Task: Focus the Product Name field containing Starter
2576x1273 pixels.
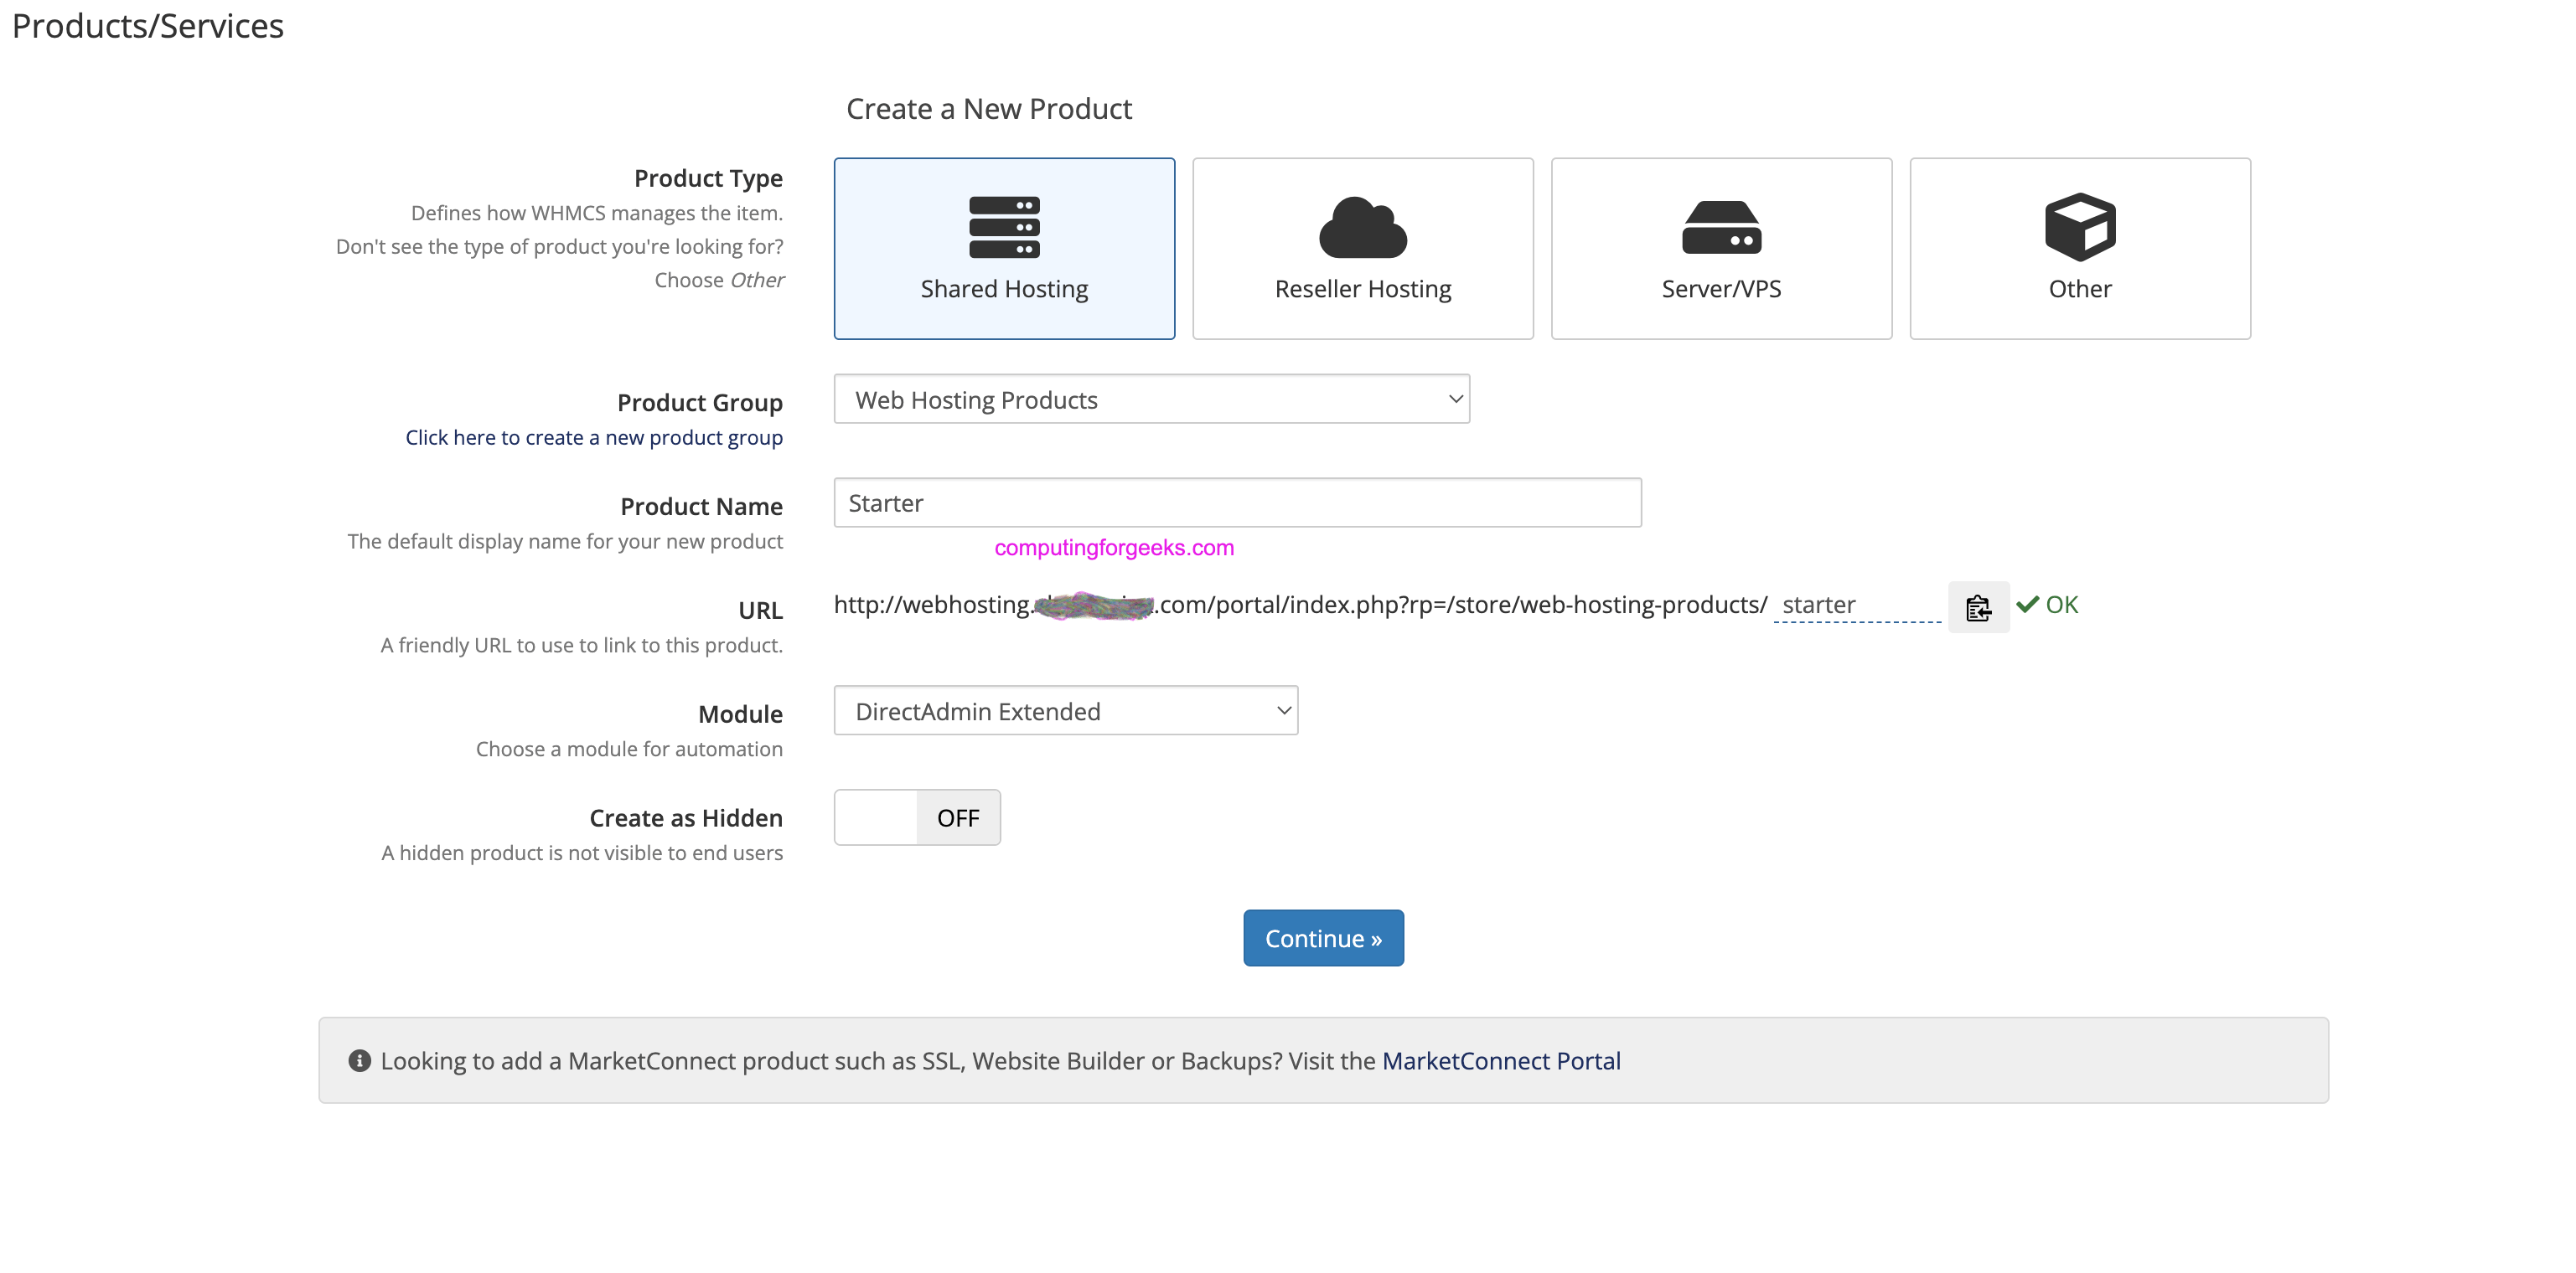Action: [x=1238, y=502]
